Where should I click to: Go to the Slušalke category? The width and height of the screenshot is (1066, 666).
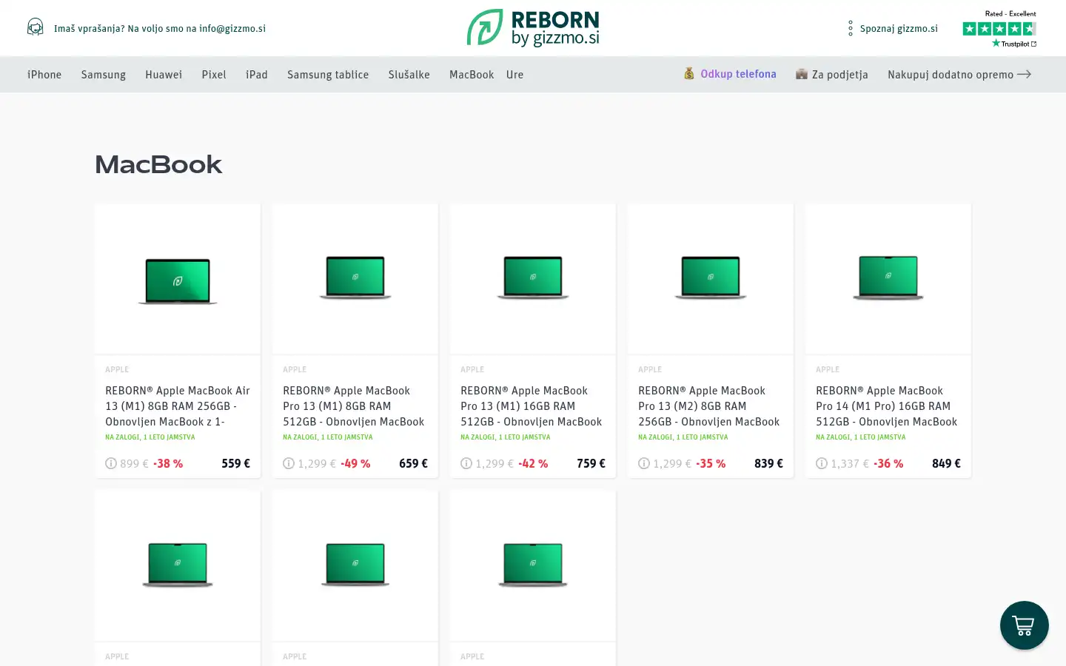click(x=409, y=75)
